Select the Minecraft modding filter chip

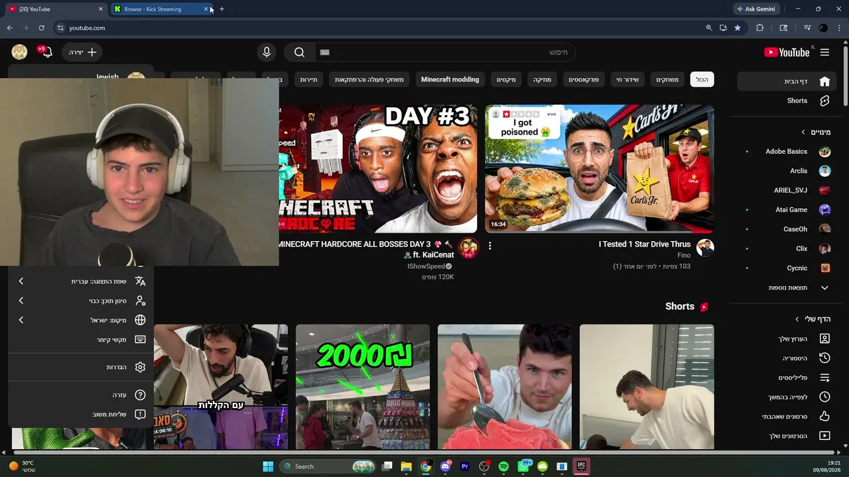[450, 79]
